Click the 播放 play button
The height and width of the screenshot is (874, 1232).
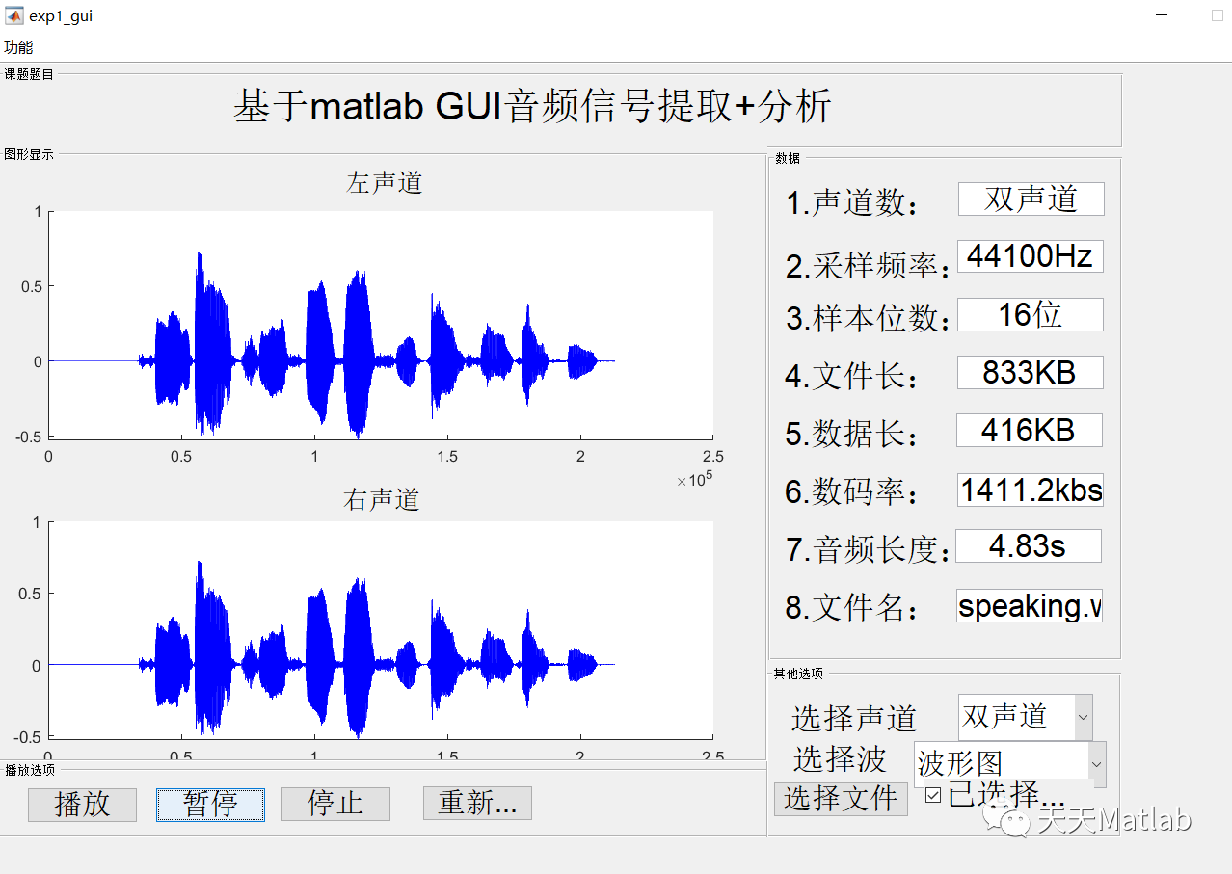tap(82, 804)
